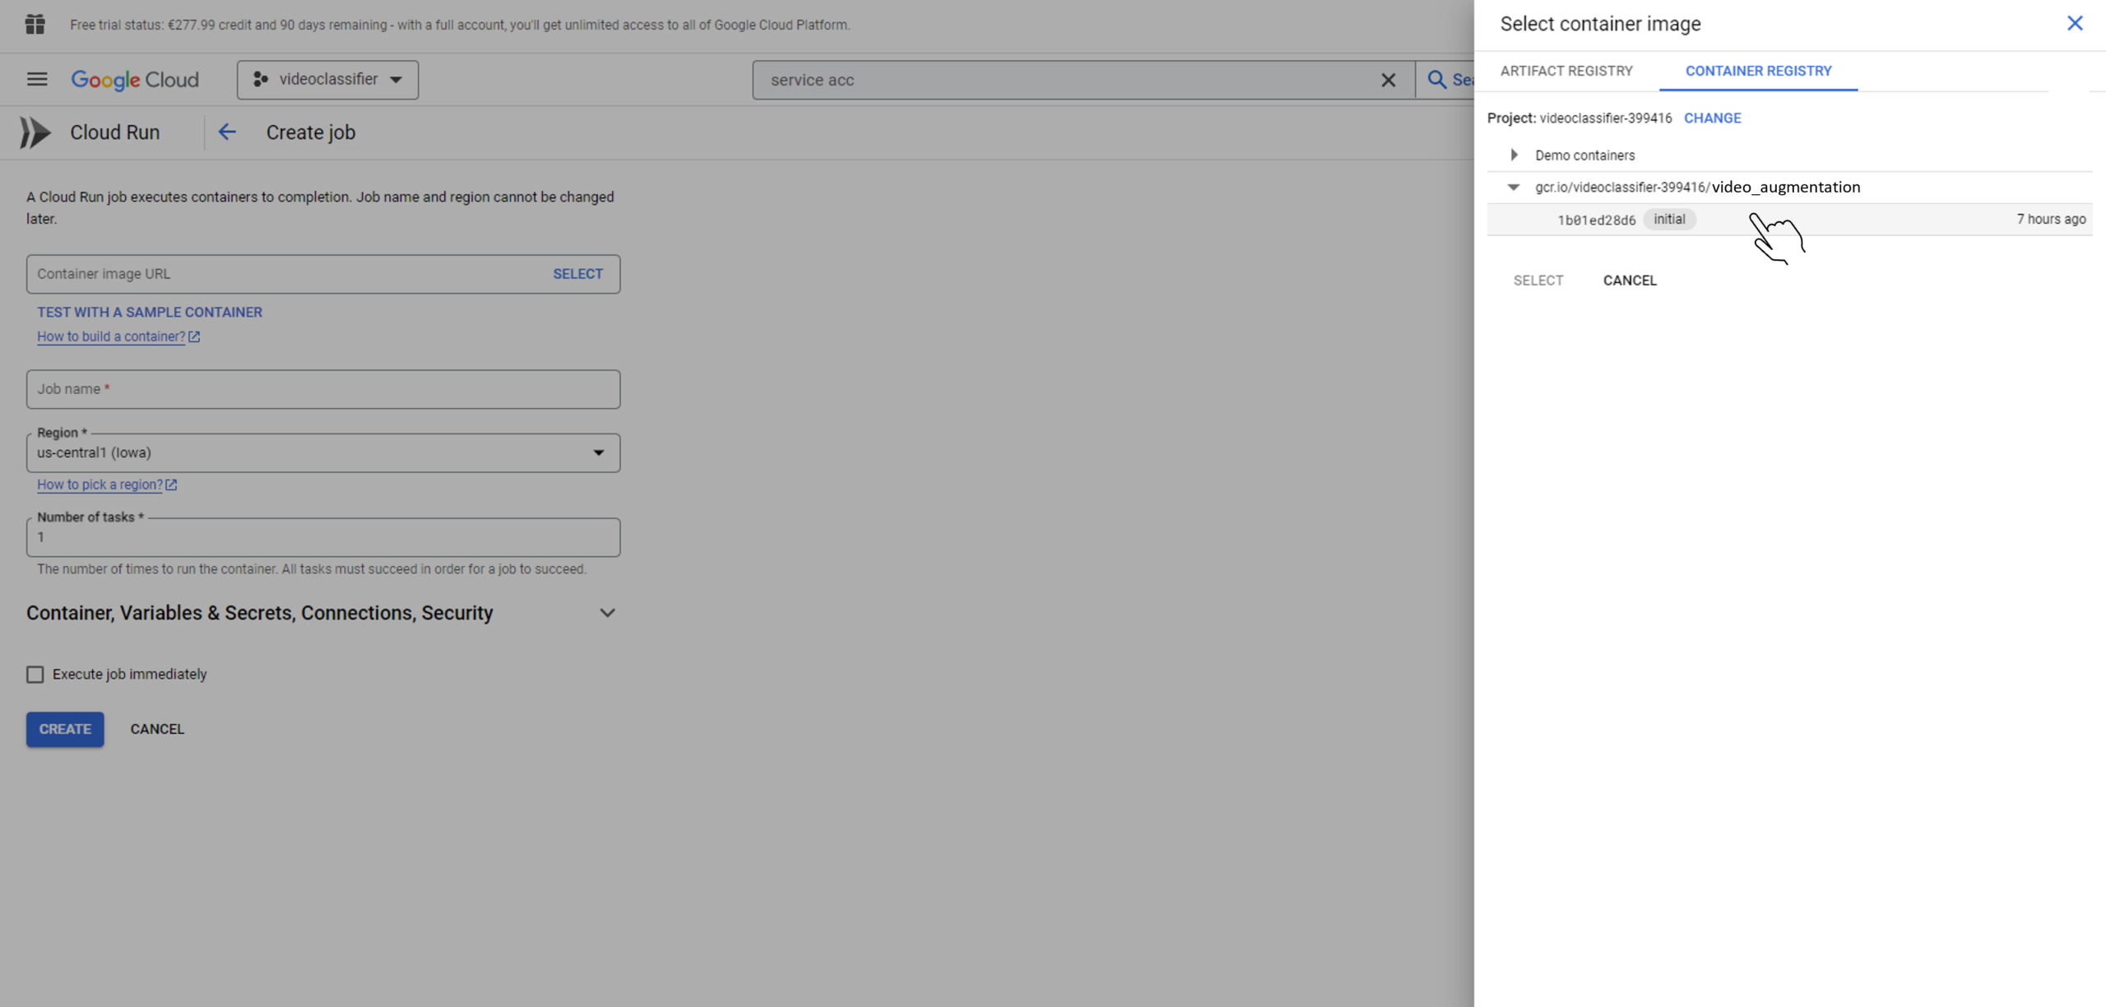Switch to the Artifact Registry tab
Viewport: 2106px width, 1007px height.
[x=1566, y=71]
